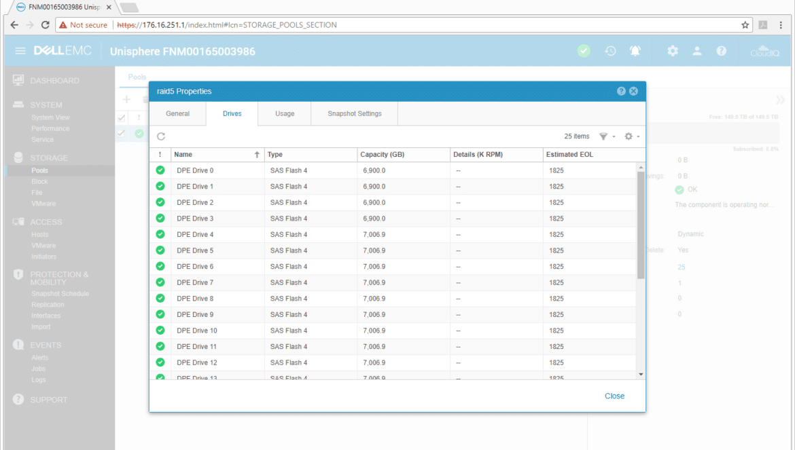Click the Storage icon in sidebar
The height and width of the screenshot is (450, 795).
(18, 157)
